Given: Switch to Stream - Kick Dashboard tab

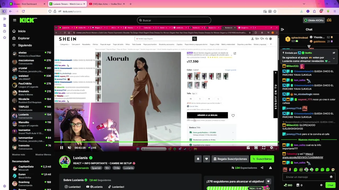Looking at the screenshot, I should click(x=27, y=4).
